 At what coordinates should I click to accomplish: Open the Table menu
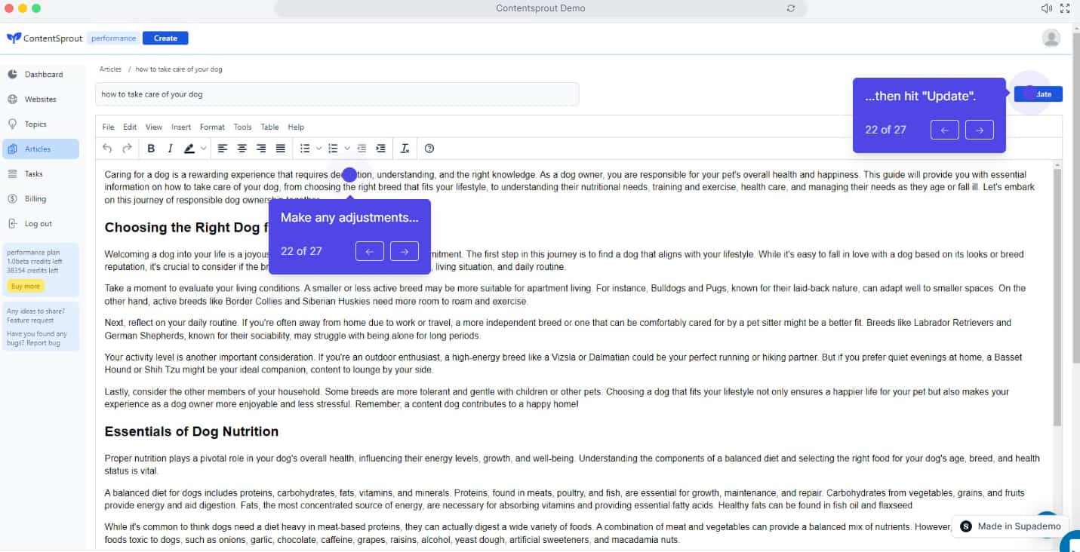269,127
